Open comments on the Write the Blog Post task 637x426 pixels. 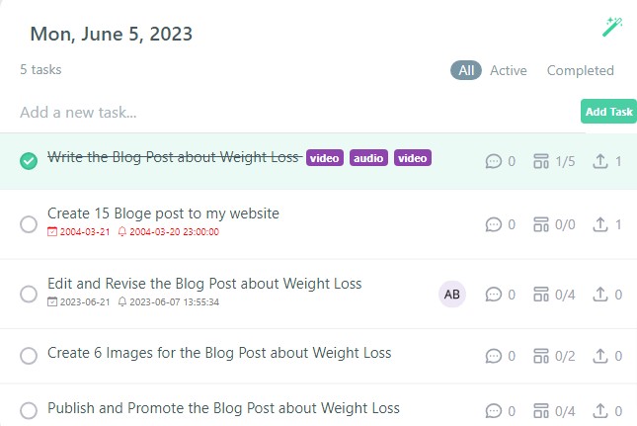[493, 161]
